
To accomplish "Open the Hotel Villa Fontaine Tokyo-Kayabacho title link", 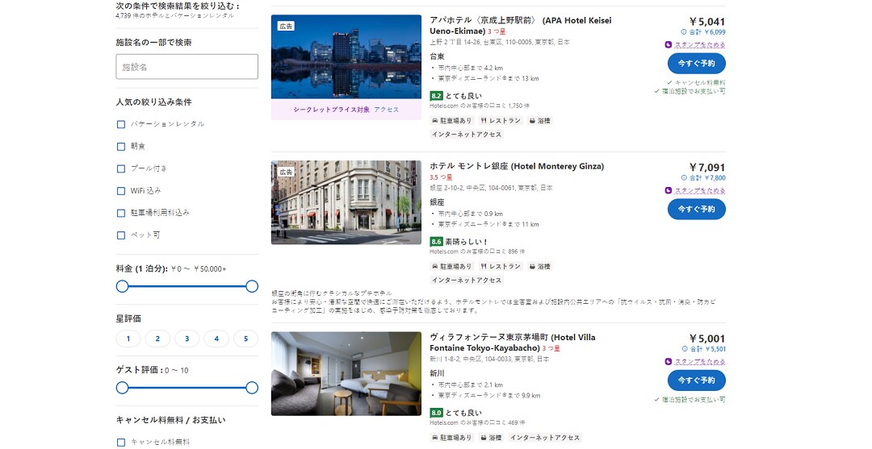I will tap(512, 343).
